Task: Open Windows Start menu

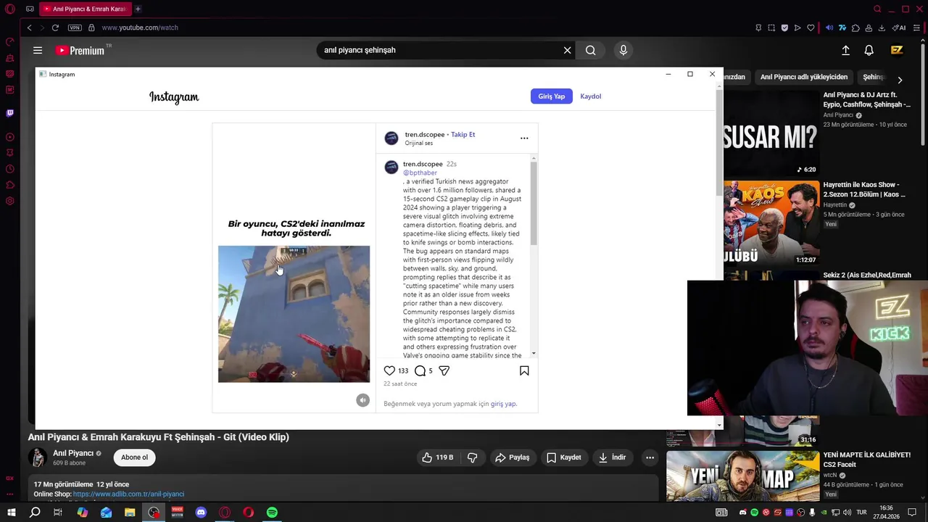Action: [12, 513]
